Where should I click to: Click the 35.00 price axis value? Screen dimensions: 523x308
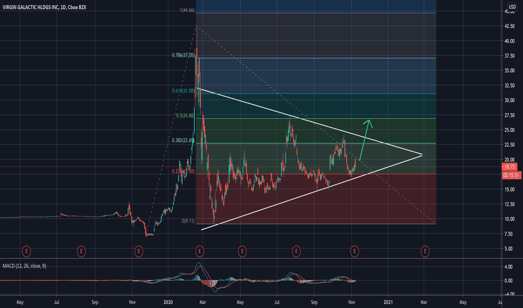[510, 71]
